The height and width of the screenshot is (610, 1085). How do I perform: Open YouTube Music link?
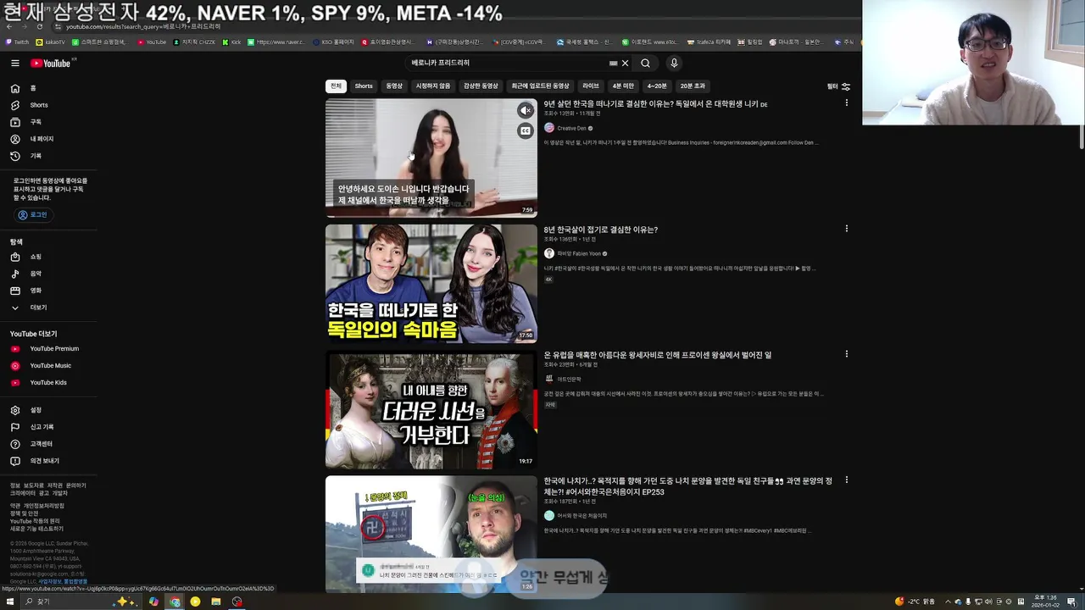click(x=48, y=366)
